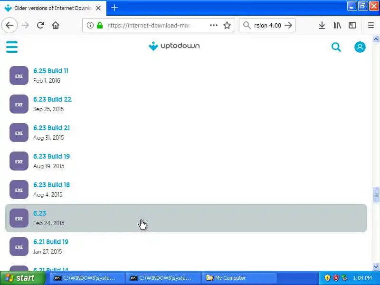
Task: Click EXE icon for 6.23 Build 18
Action: click(19, 190)
